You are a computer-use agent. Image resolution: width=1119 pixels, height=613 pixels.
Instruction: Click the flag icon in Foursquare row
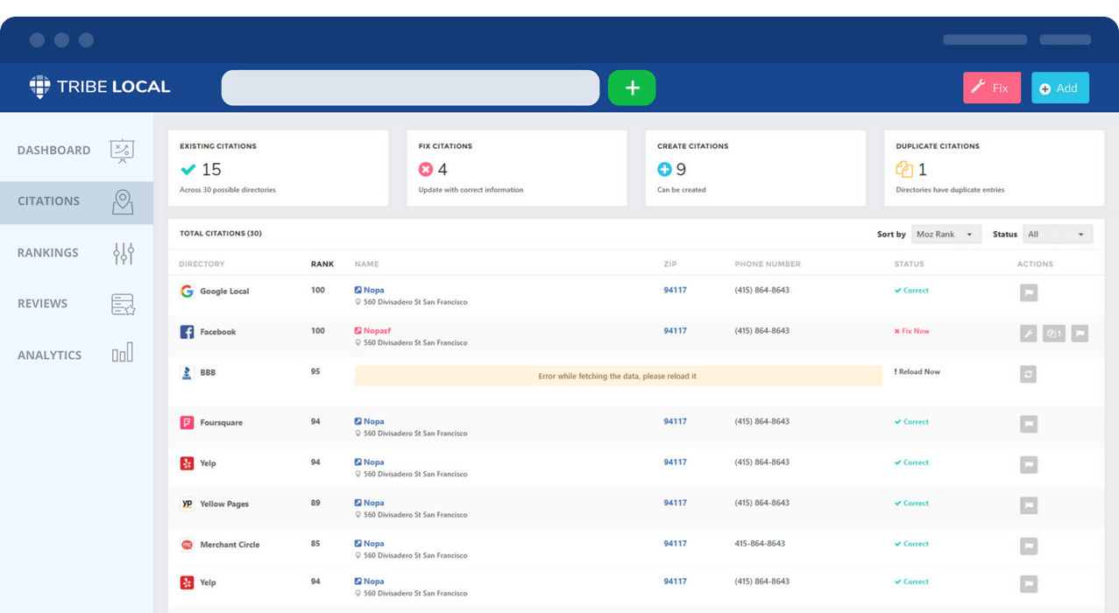pos(1029,424)
